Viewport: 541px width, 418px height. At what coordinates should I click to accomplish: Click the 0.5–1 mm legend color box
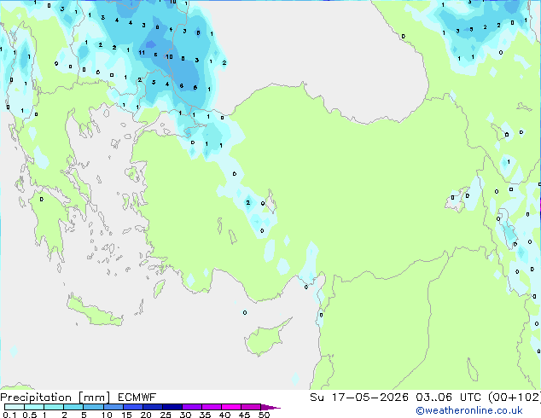tap(34, 407)
